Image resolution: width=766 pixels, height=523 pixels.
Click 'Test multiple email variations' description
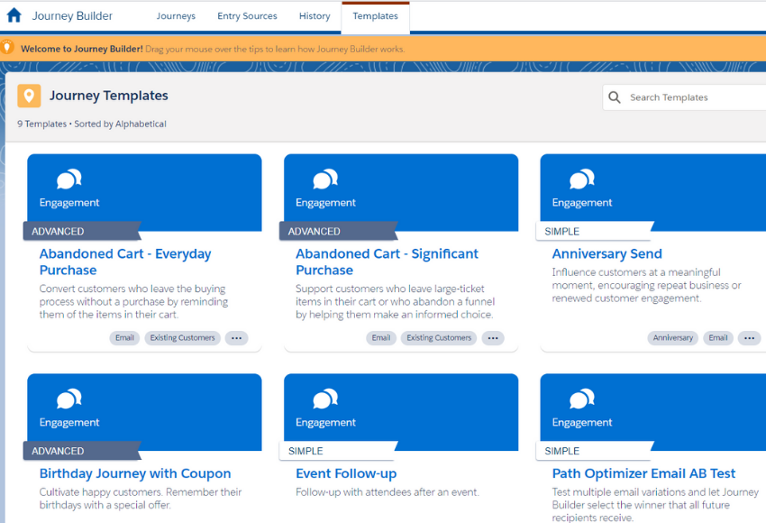click(x=655, y=504)
